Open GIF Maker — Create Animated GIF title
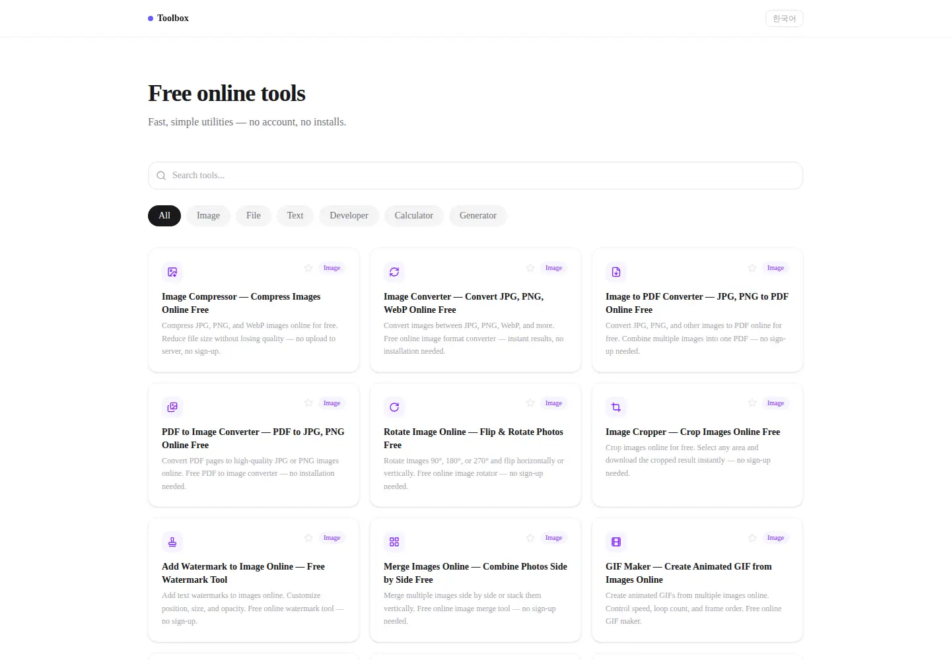Screen dimensions: 951x660 click(689, 573)
